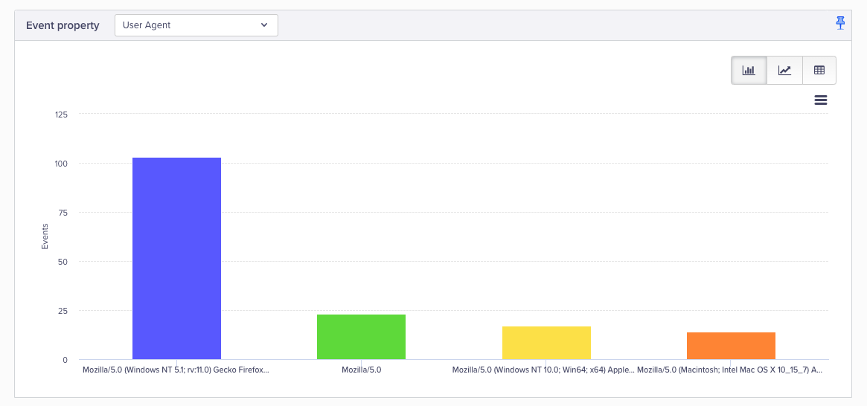Click the 25 y-axis value
Image resolution: width=867 pixels, height=406 pixels.
point(63,310)
